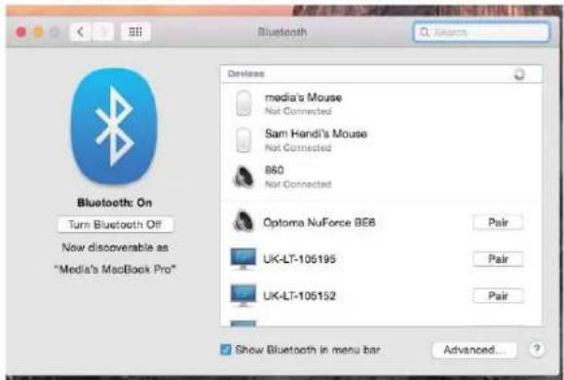Close the Bluetooth window with red button
The width and height of the screenshot is (564, 380).
(21, 32)
